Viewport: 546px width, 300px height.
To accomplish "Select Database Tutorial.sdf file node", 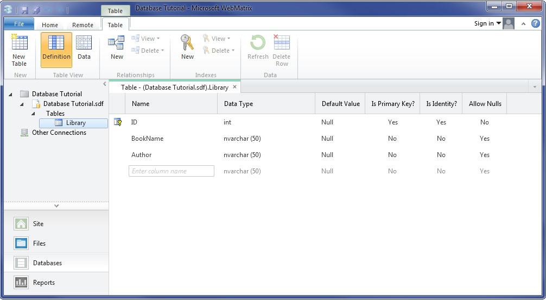I will tap(73, 104).
